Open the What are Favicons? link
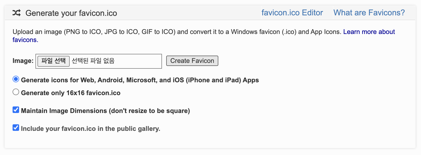421x155 pixels. 369,13
